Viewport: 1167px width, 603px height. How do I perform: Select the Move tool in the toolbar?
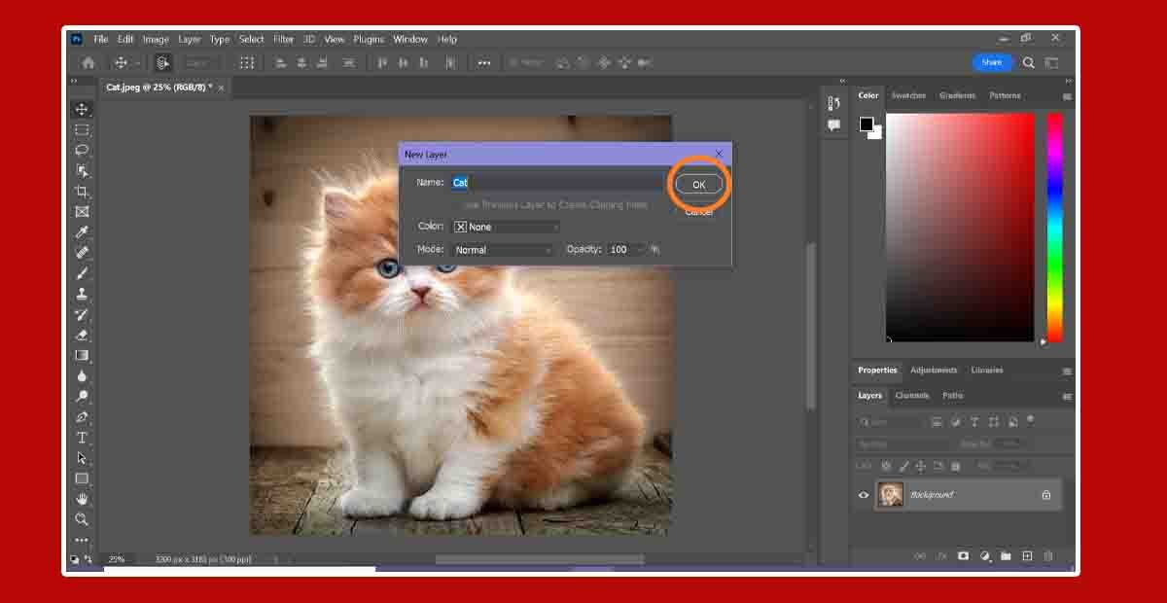82,109
